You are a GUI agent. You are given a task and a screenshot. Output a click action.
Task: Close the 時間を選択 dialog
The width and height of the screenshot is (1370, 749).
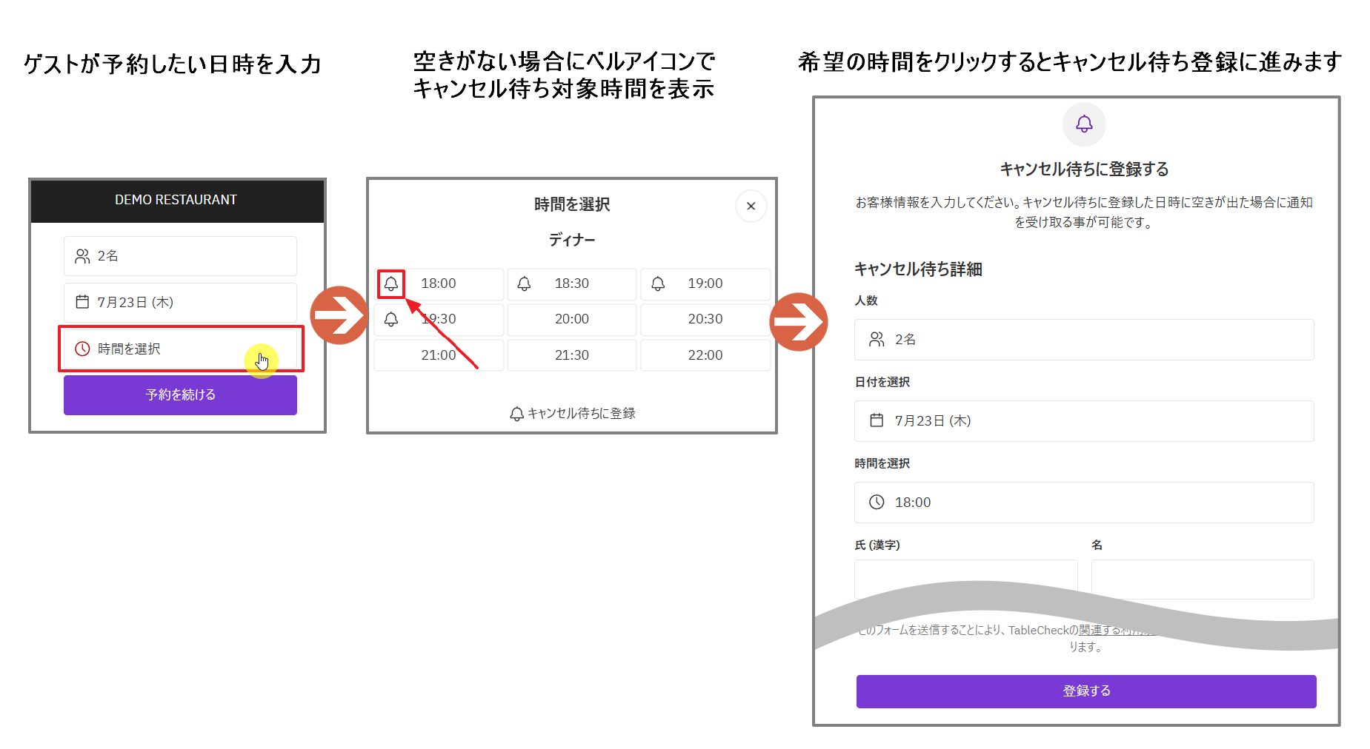tap(751, 206)
